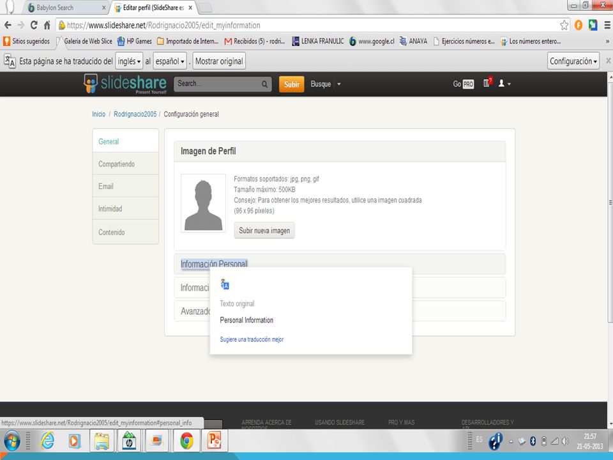The width and height of the screenshot is (613, 460).
Task: Open the Intimidad settings tab
Action: pos(126,208)
